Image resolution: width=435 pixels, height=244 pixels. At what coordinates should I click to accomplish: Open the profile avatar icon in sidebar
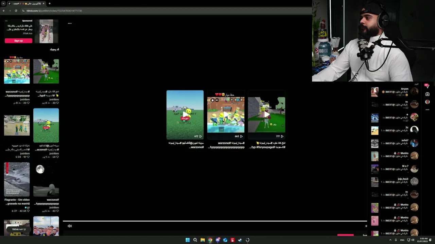pyautogui.click(x=427, y=102)
